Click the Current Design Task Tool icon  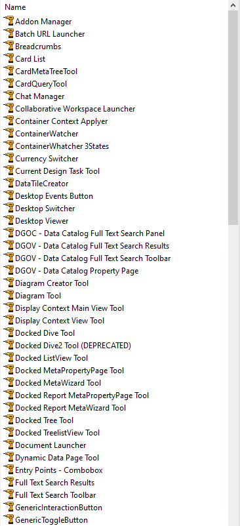[9, 171]
